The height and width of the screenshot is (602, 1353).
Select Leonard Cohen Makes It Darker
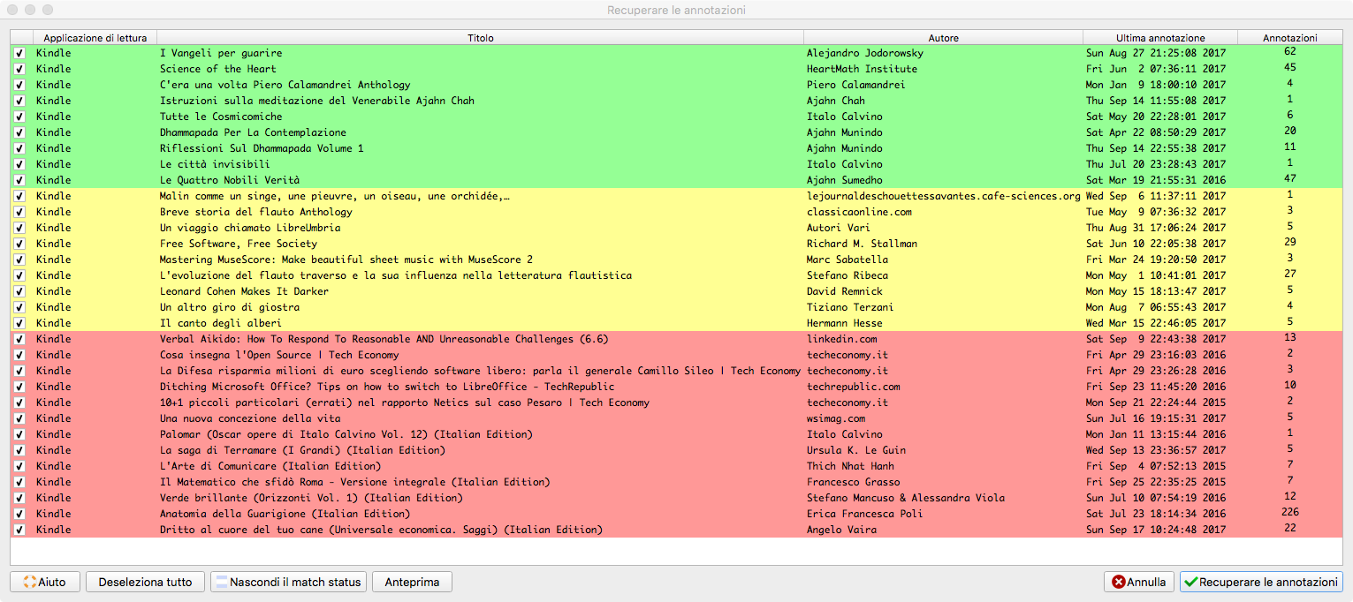tap(244, 291)
